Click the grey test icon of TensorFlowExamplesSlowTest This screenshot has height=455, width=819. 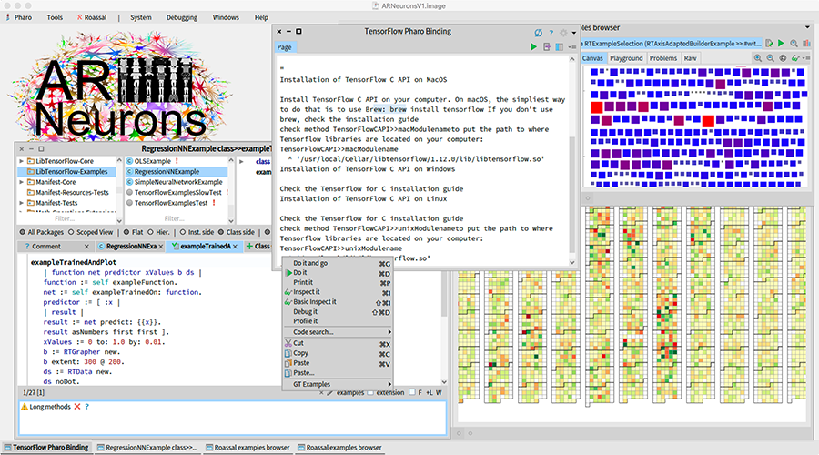point(129,192)
